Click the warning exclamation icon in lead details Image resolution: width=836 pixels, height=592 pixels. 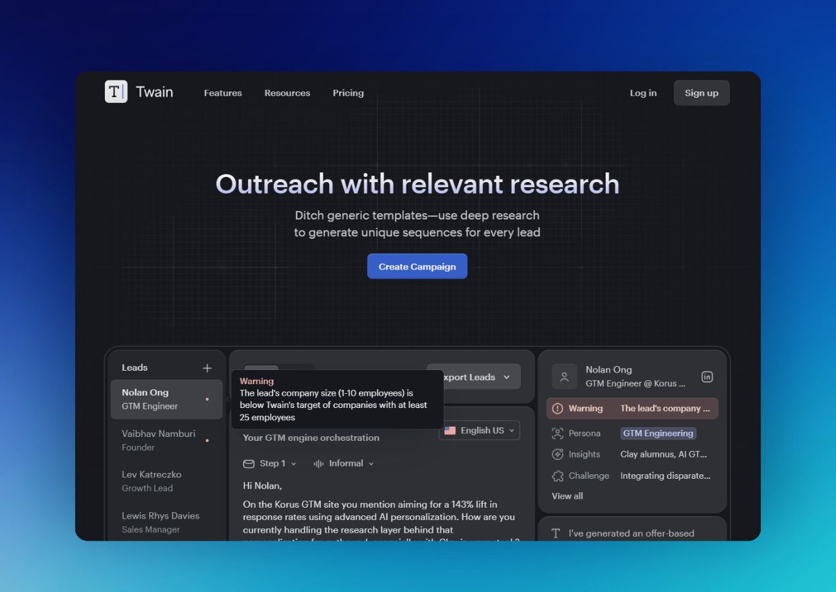point(558,409)
